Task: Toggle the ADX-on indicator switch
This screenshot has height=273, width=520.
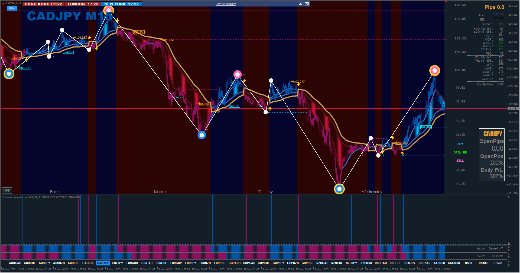Action: click(x=481, y=255)
